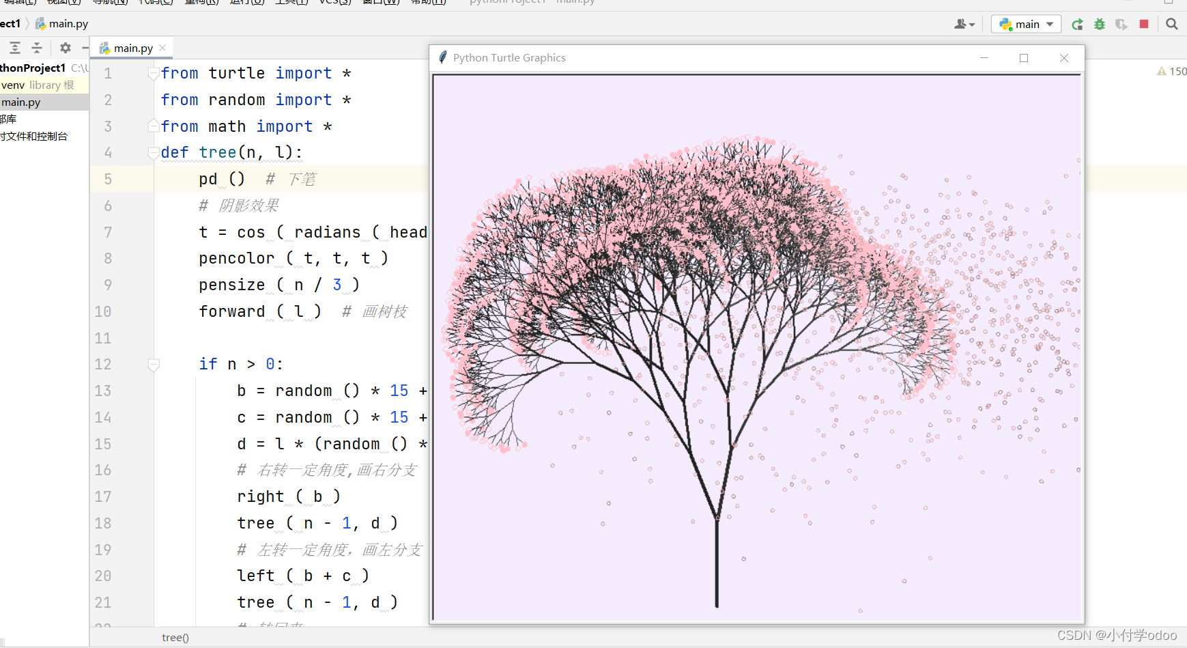1187x648 pixels.
Task: Rerun main with the green rerun icon
Action: [1077, 24]
